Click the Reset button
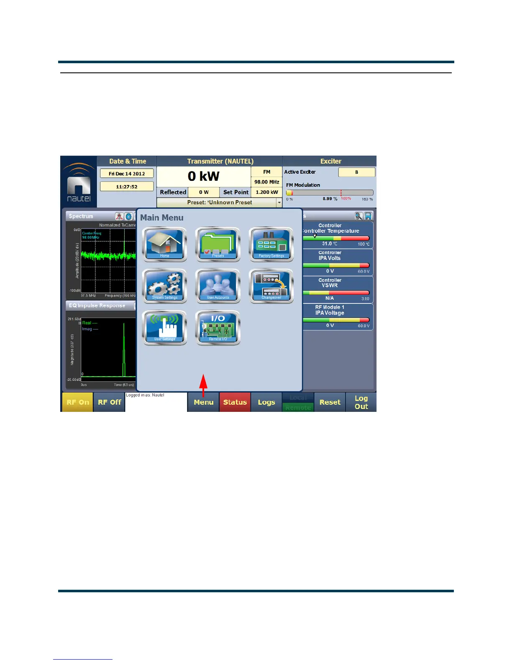Viewport: 512px width, 663px height. pyautogui.click(x=330, y=402)
